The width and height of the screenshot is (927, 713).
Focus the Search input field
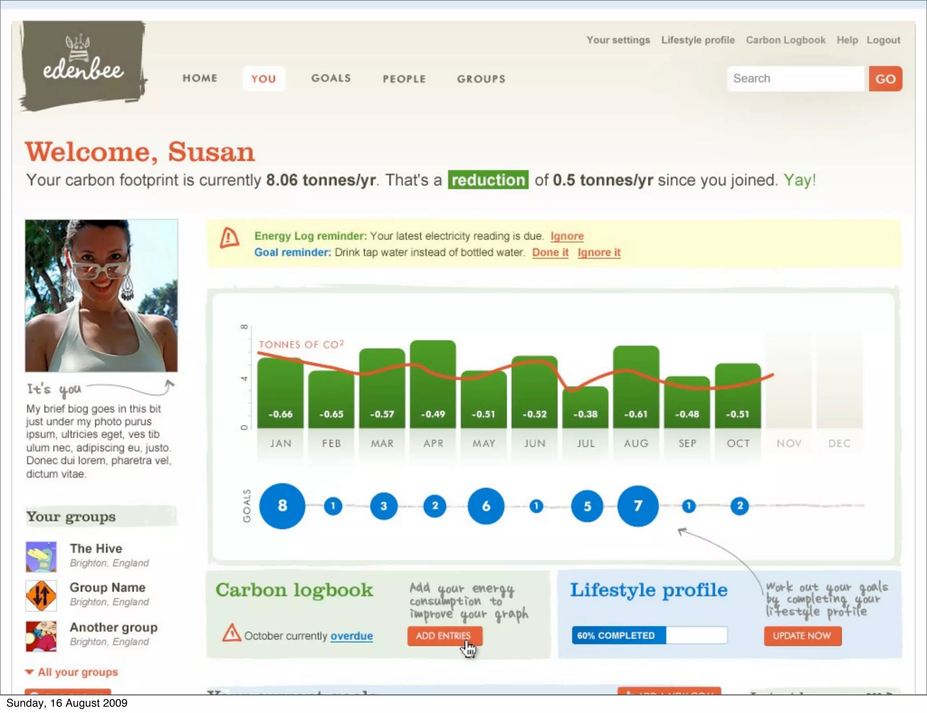[795, 79]
